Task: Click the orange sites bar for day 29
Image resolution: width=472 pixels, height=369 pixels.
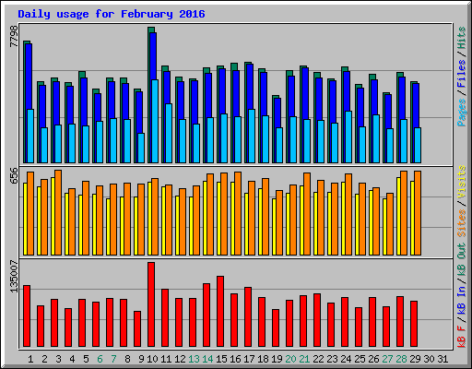Action: (418, 213)
